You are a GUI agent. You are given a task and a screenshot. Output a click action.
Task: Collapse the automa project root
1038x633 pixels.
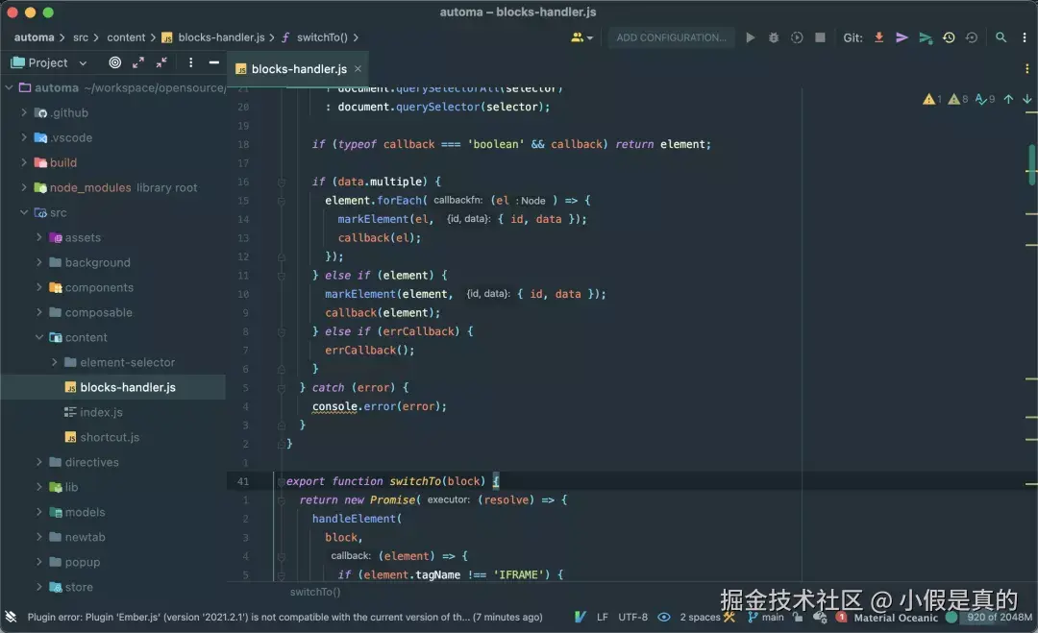point(10,87)
